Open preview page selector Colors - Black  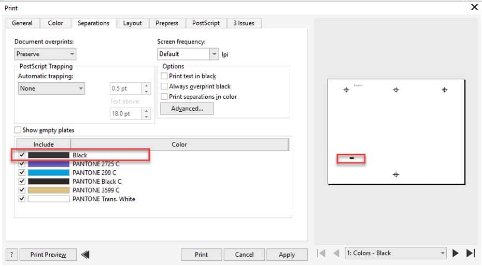[x=395, y=253]
